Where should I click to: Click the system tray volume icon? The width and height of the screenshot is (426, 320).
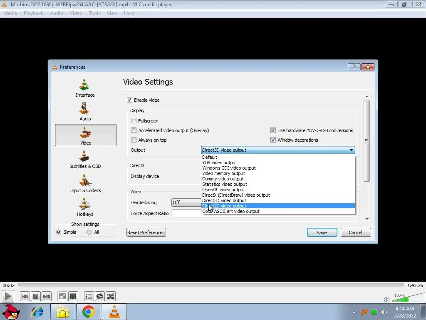(x=384, y=312)
